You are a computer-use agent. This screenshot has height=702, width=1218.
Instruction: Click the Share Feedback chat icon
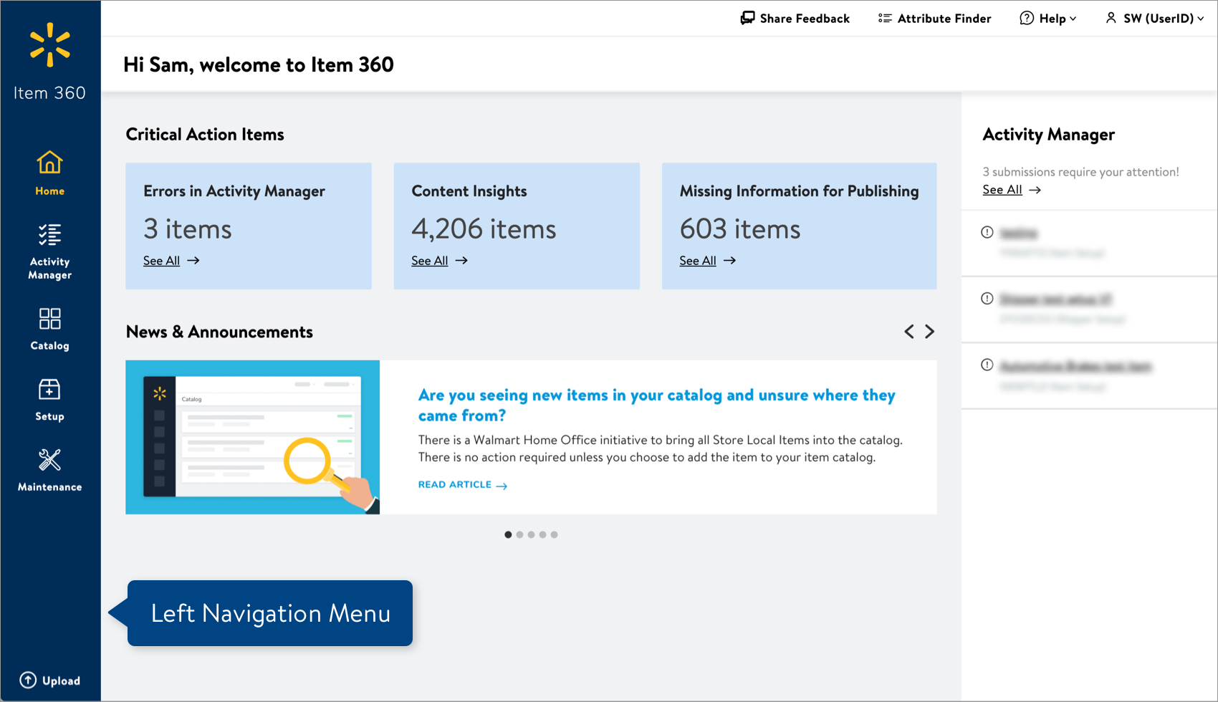click(x=747, y=18)
